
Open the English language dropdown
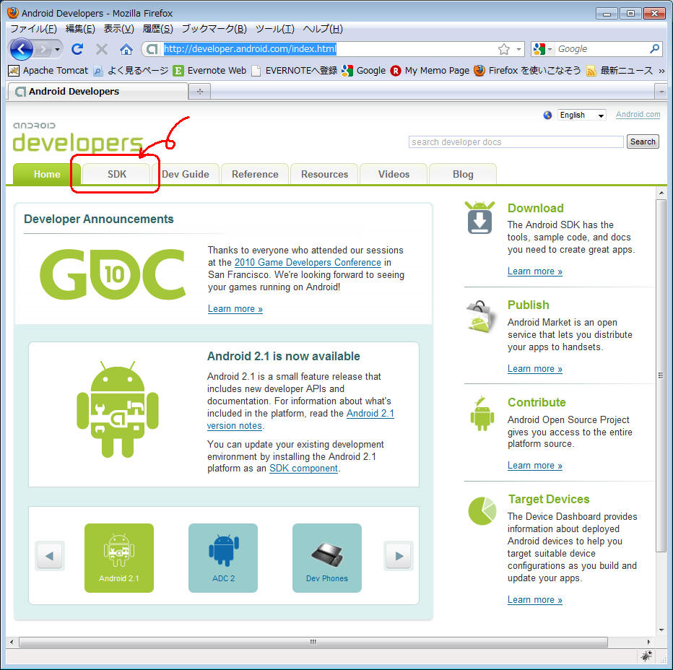[x=581, y=115]
